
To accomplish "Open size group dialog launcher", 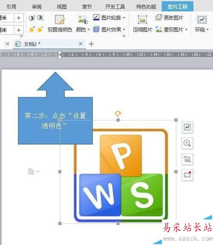I will tap(21, 36).
